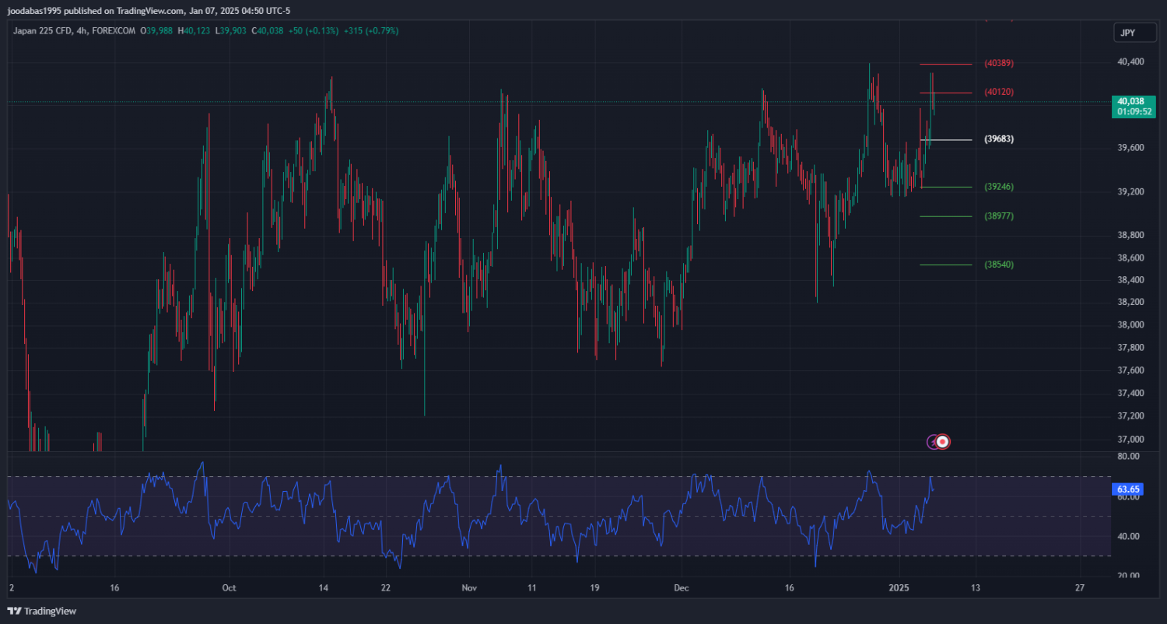
Task: Click the 38,800 price axis label
Action: point(1130,235)
